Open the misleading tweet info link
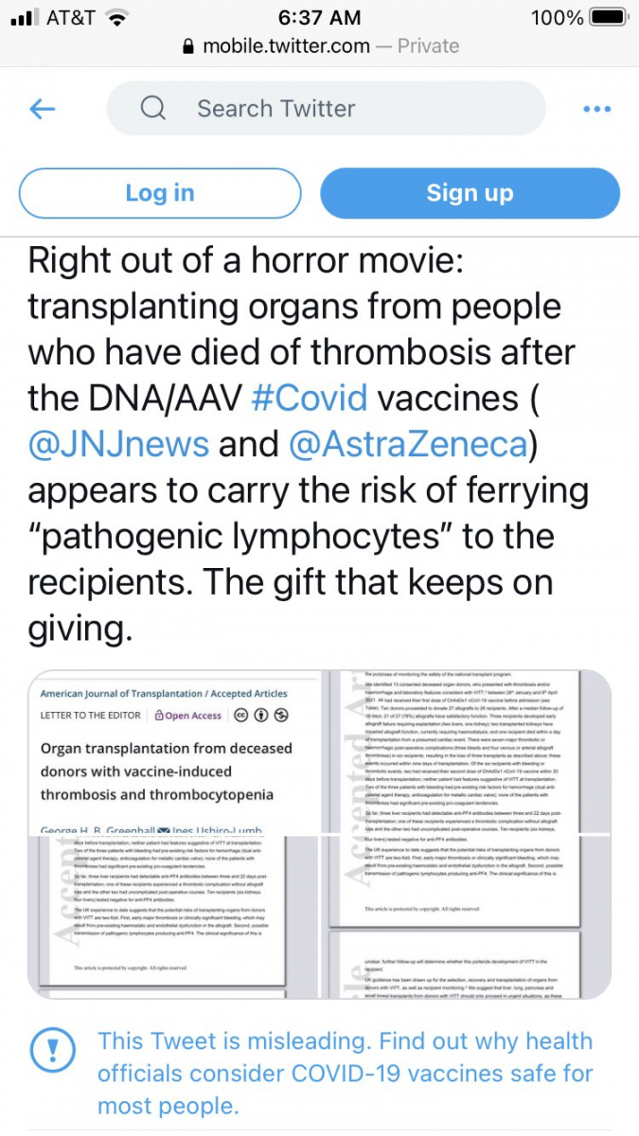The image size is (639, 1136). tap(345, 1074)
